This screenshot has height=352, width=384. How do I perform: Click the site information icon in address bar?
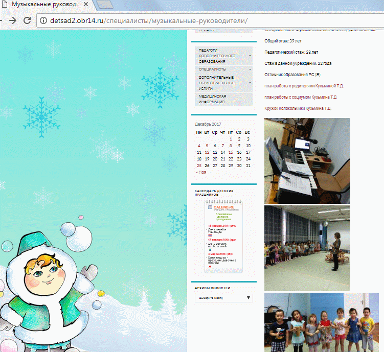point(43,20)
